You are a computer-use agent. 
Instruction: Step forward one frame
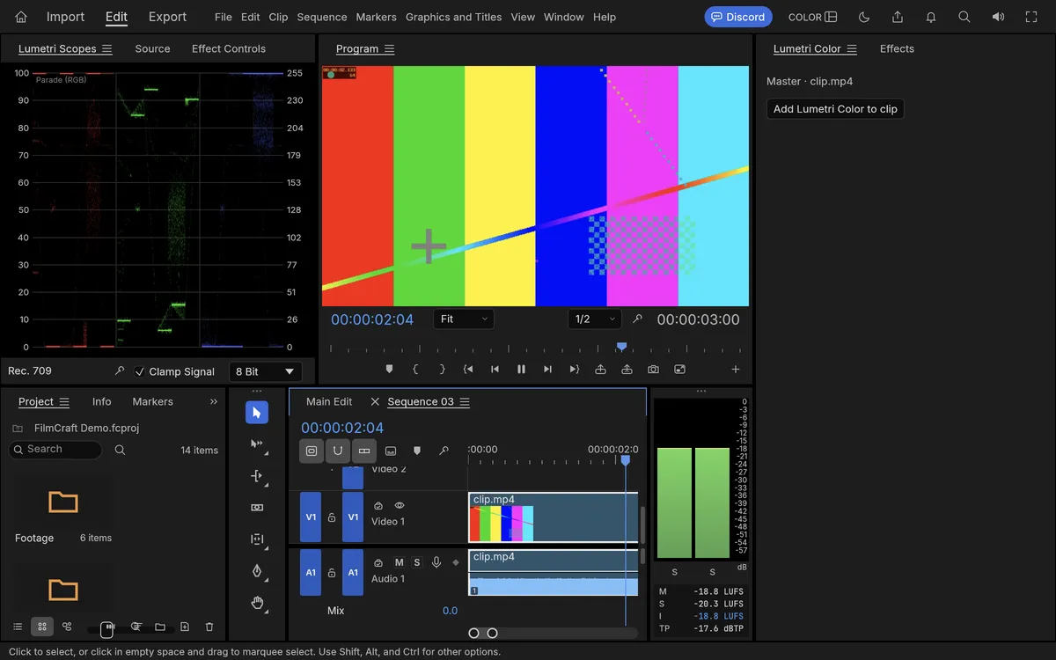(x=548, y=370)
